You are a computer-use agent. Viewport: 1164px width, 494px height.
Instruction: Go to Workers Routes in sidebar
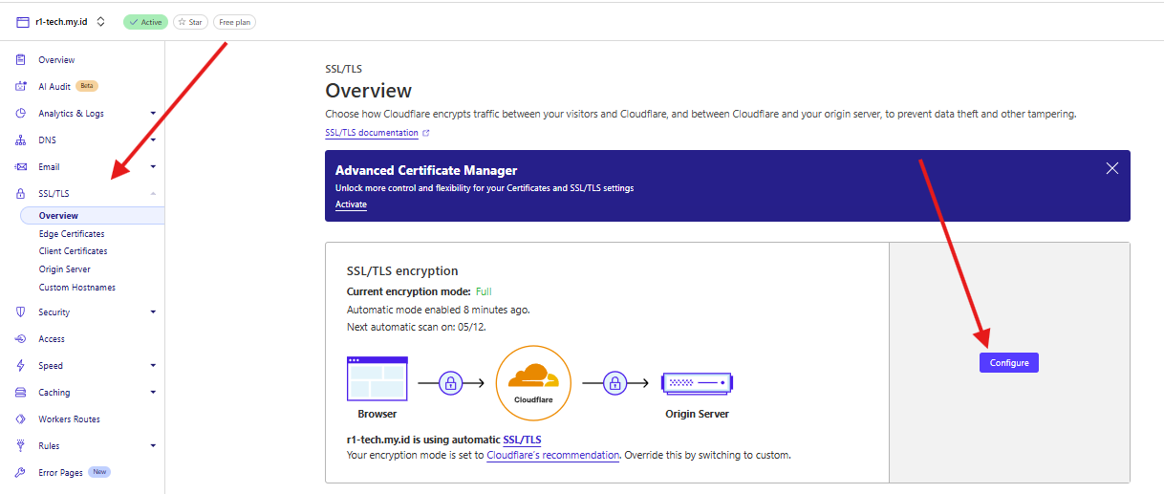[x=69, y=419]
